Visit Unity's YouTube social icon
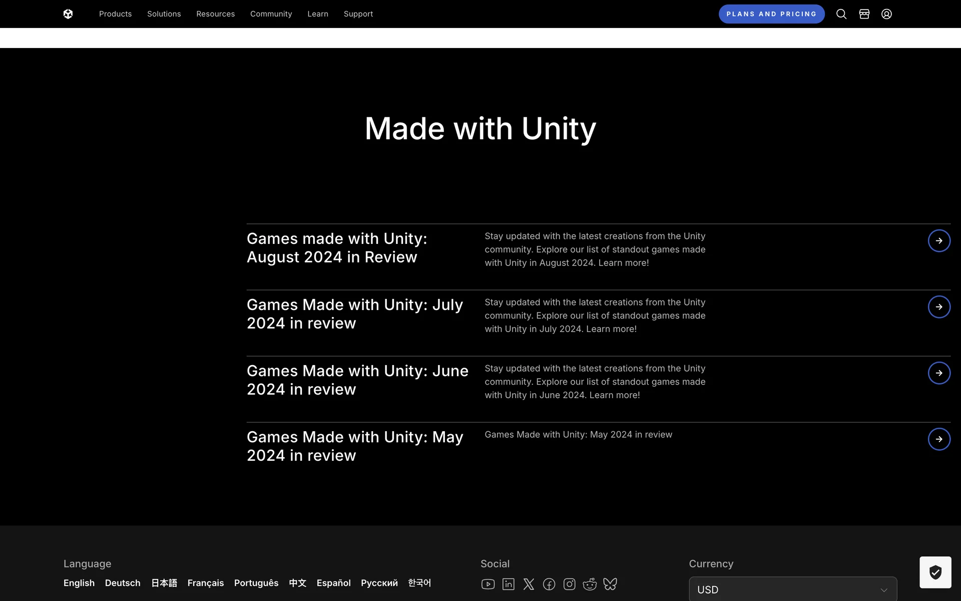 [488, 584]
